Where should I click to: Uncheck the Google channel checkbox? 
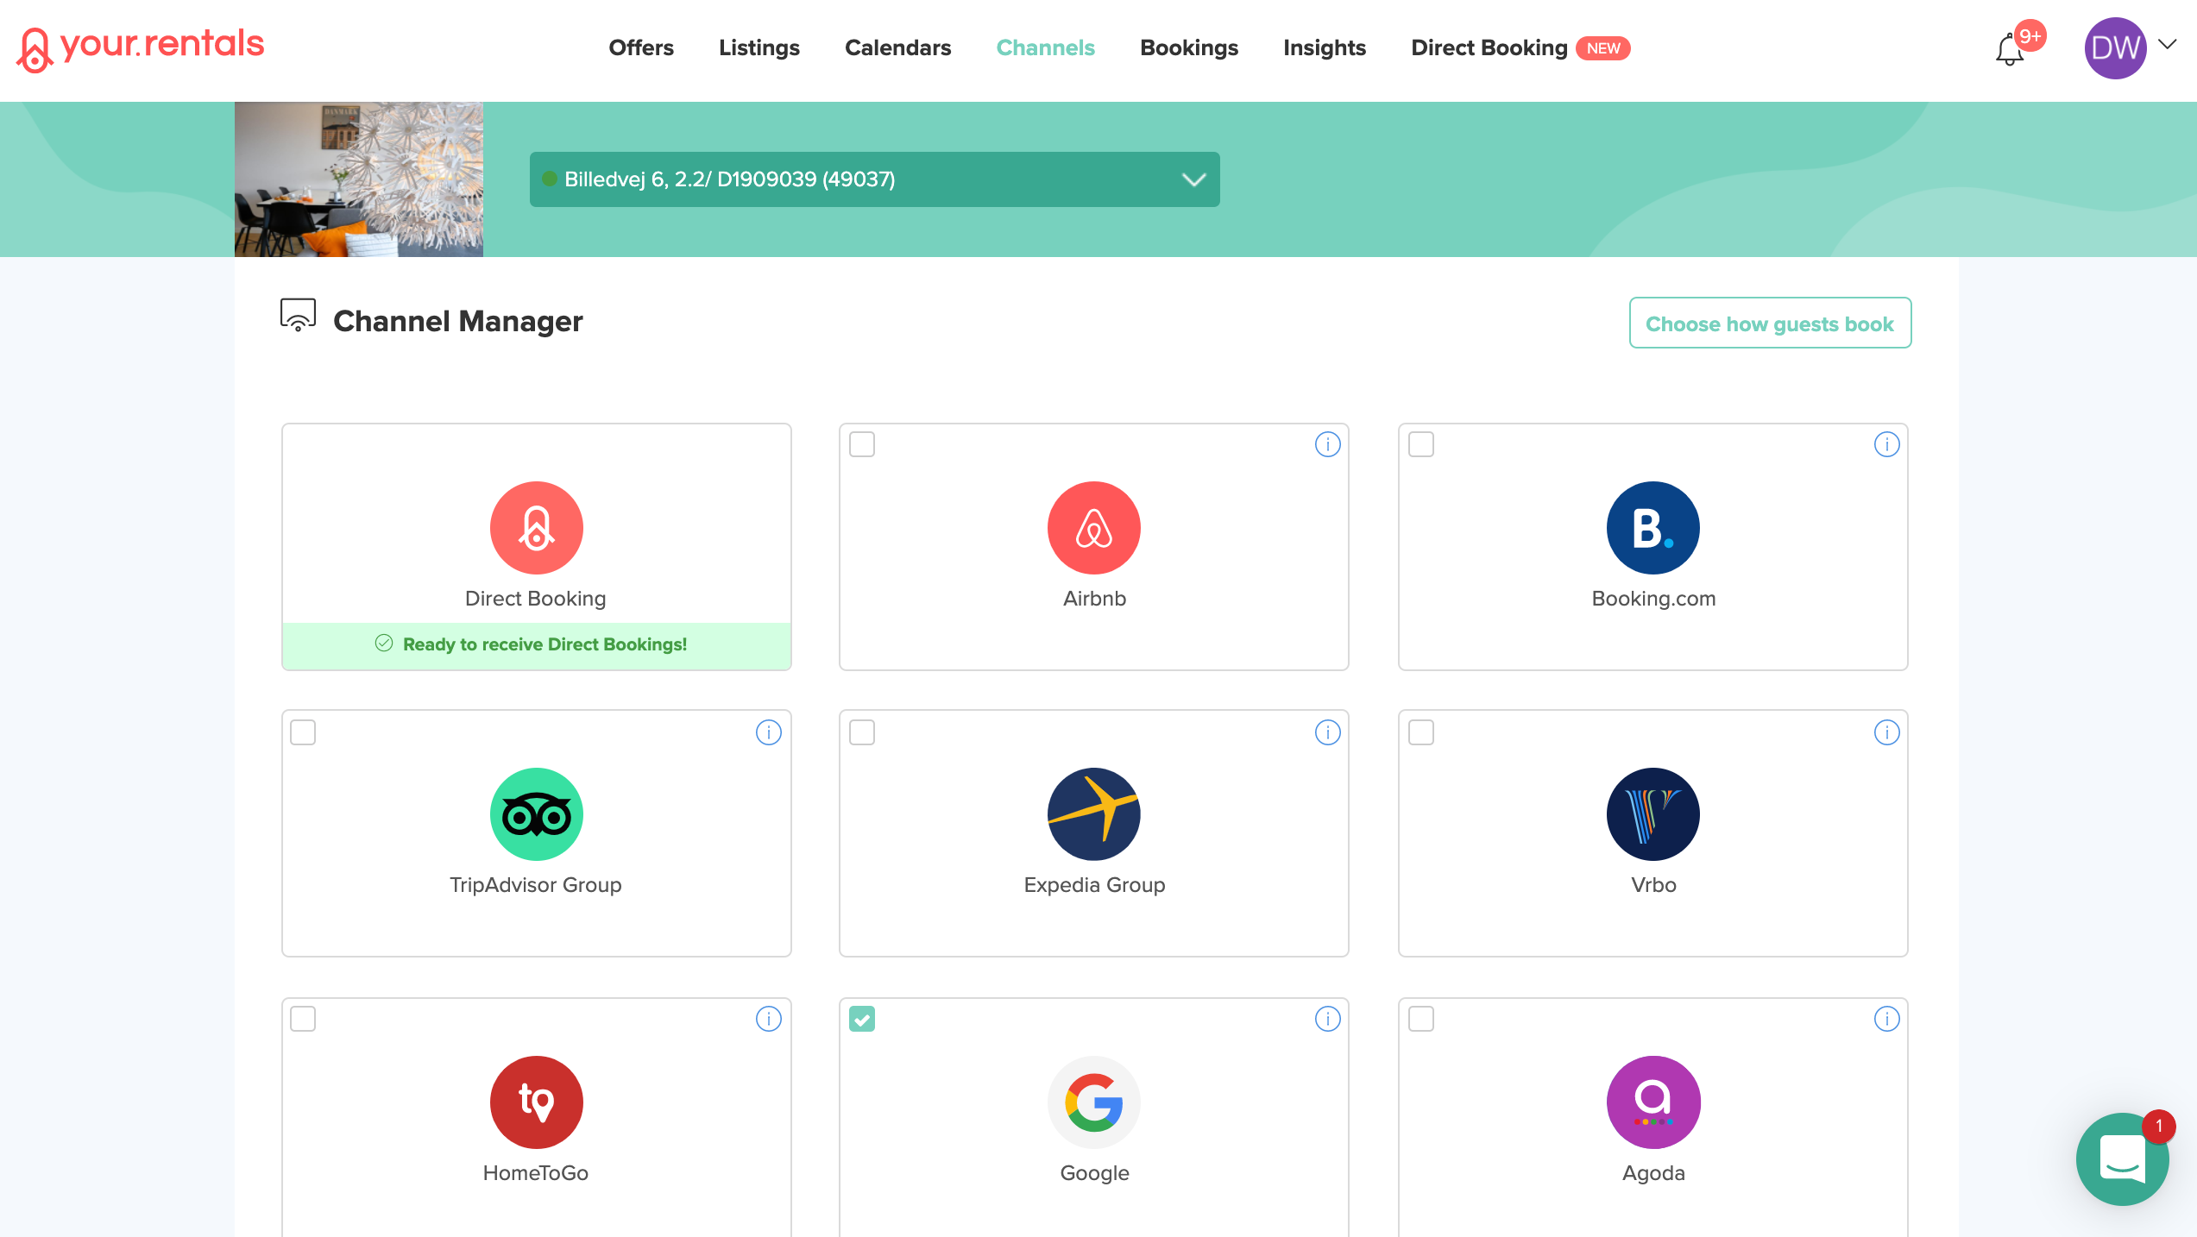tap(862, 1019)
